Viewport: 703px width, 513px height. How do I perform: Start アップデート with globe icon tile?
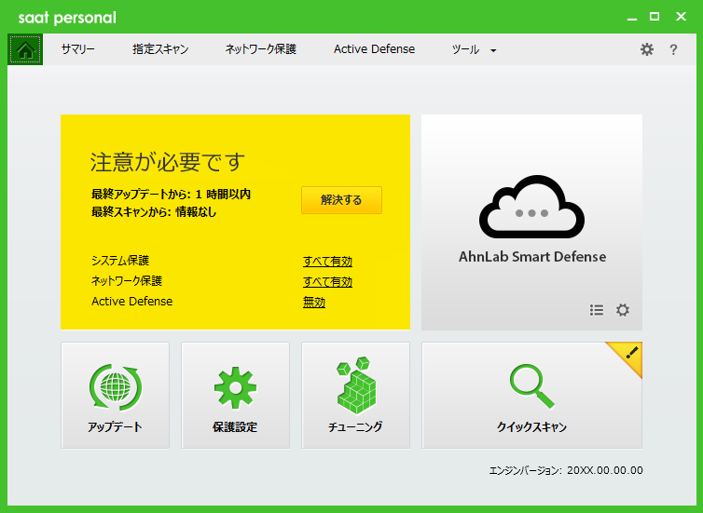pyautogui.click(x=116, y=396)
